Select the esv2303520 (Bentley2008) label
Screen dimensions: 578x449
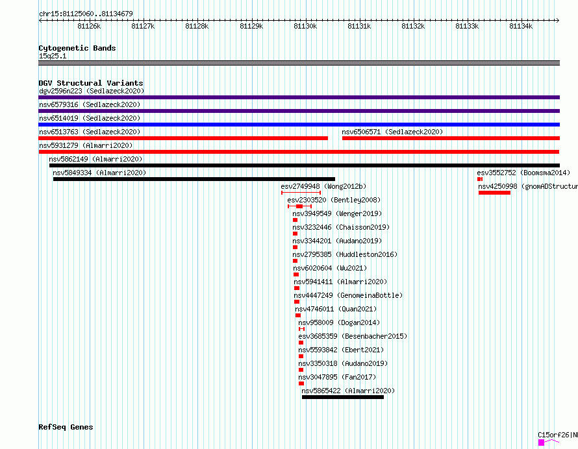pyautogui.click(x=334, y=200)
